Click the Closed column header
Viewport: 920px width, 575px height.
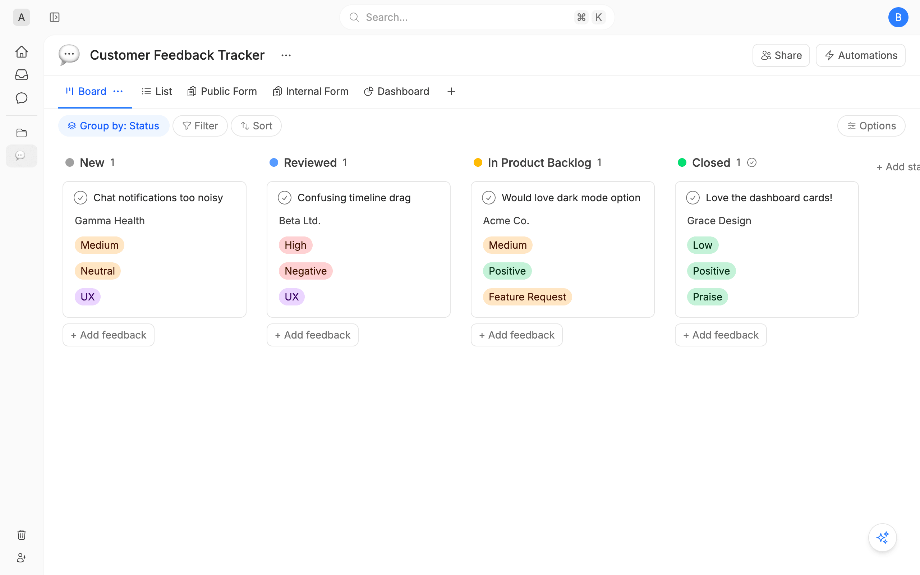coord(711,163)
